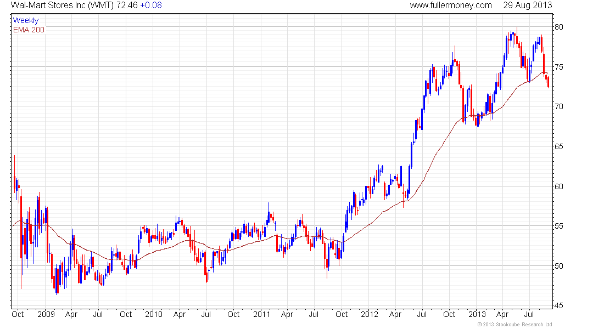This screenshot has height=329, width=604.
Task: Click the EMA 200 legend label
Action: 29,30
